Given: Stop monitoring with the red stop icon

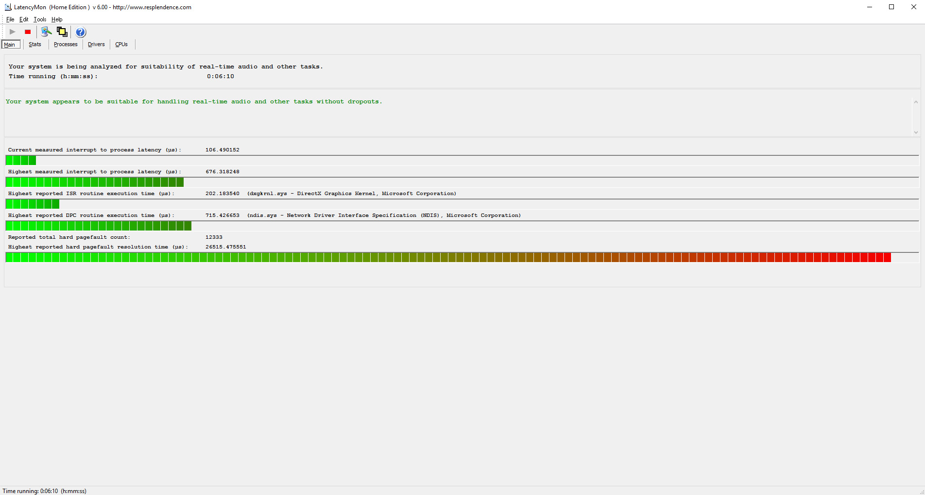Looking at the screenshot, I should 28,32.
